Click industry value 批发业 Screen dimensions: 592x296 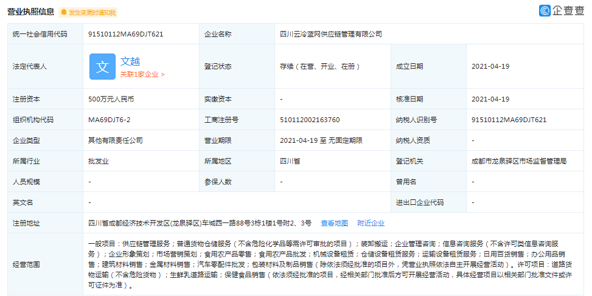[99, 161]
